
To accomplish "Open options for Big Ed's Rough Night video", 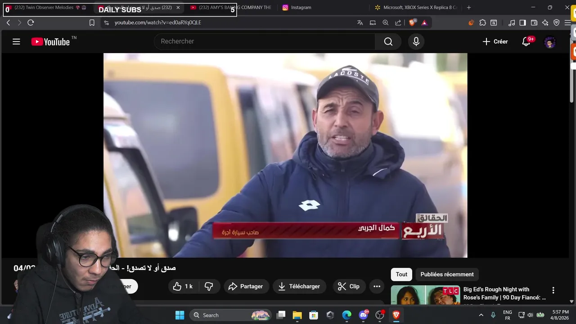I will [553, 290].
